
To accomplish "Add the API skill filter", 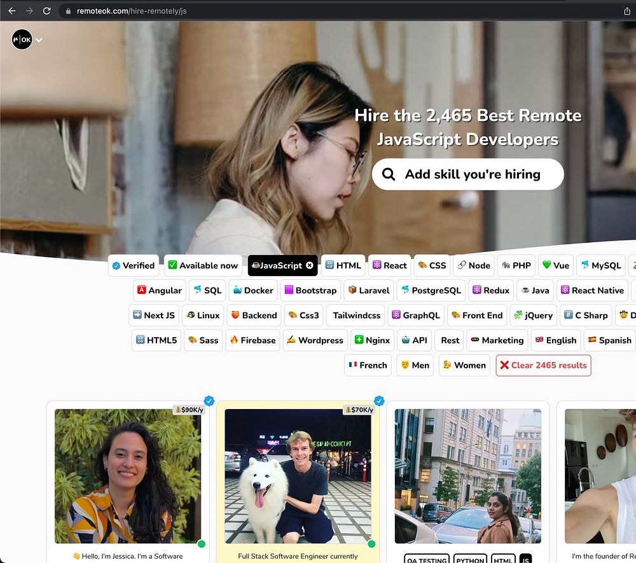I will coord(414,340).
